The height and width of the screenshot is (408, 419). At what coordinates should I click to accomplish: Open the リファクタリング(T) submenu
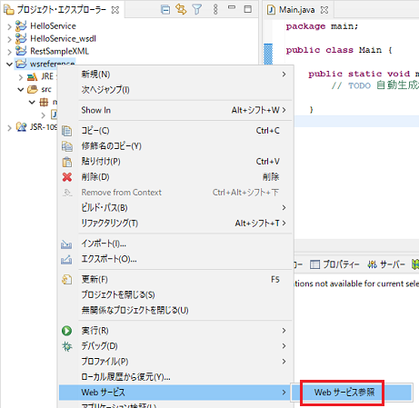pos(175,224)
